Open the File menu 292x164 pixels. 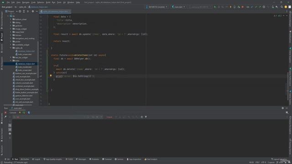click(x=8, y=2)
